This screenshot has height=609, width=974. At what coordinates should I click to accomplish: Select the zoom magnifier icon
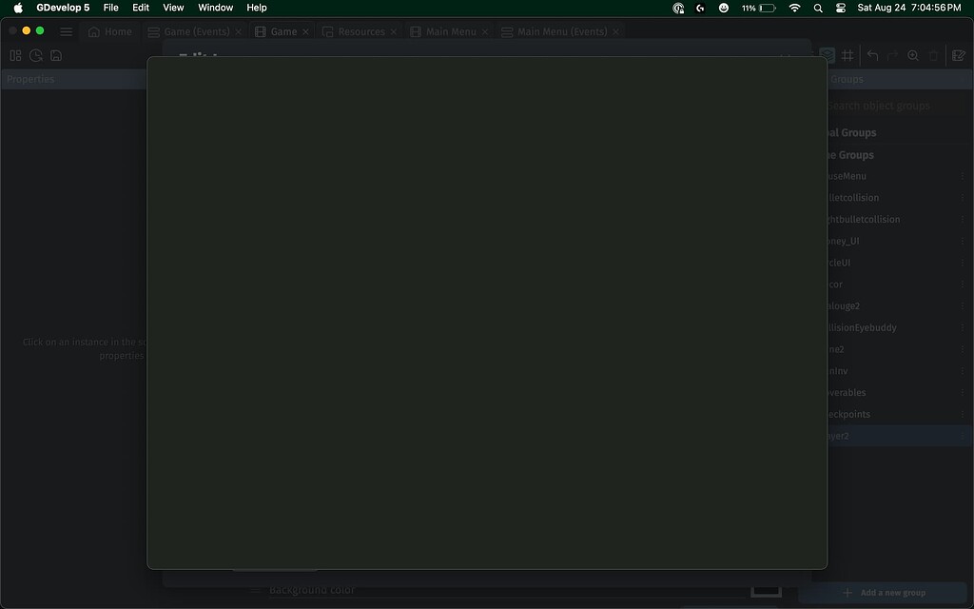point(913,55)
